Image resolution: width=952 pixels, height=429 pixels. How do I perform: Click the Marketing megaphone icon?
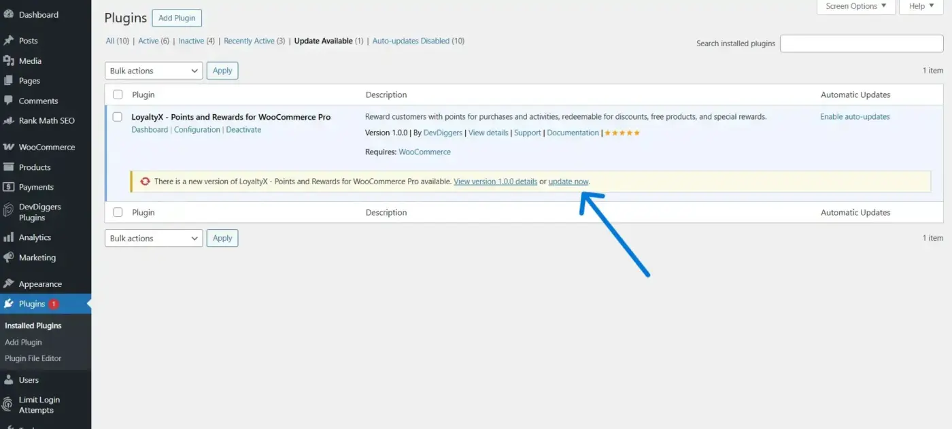point(8,258)
